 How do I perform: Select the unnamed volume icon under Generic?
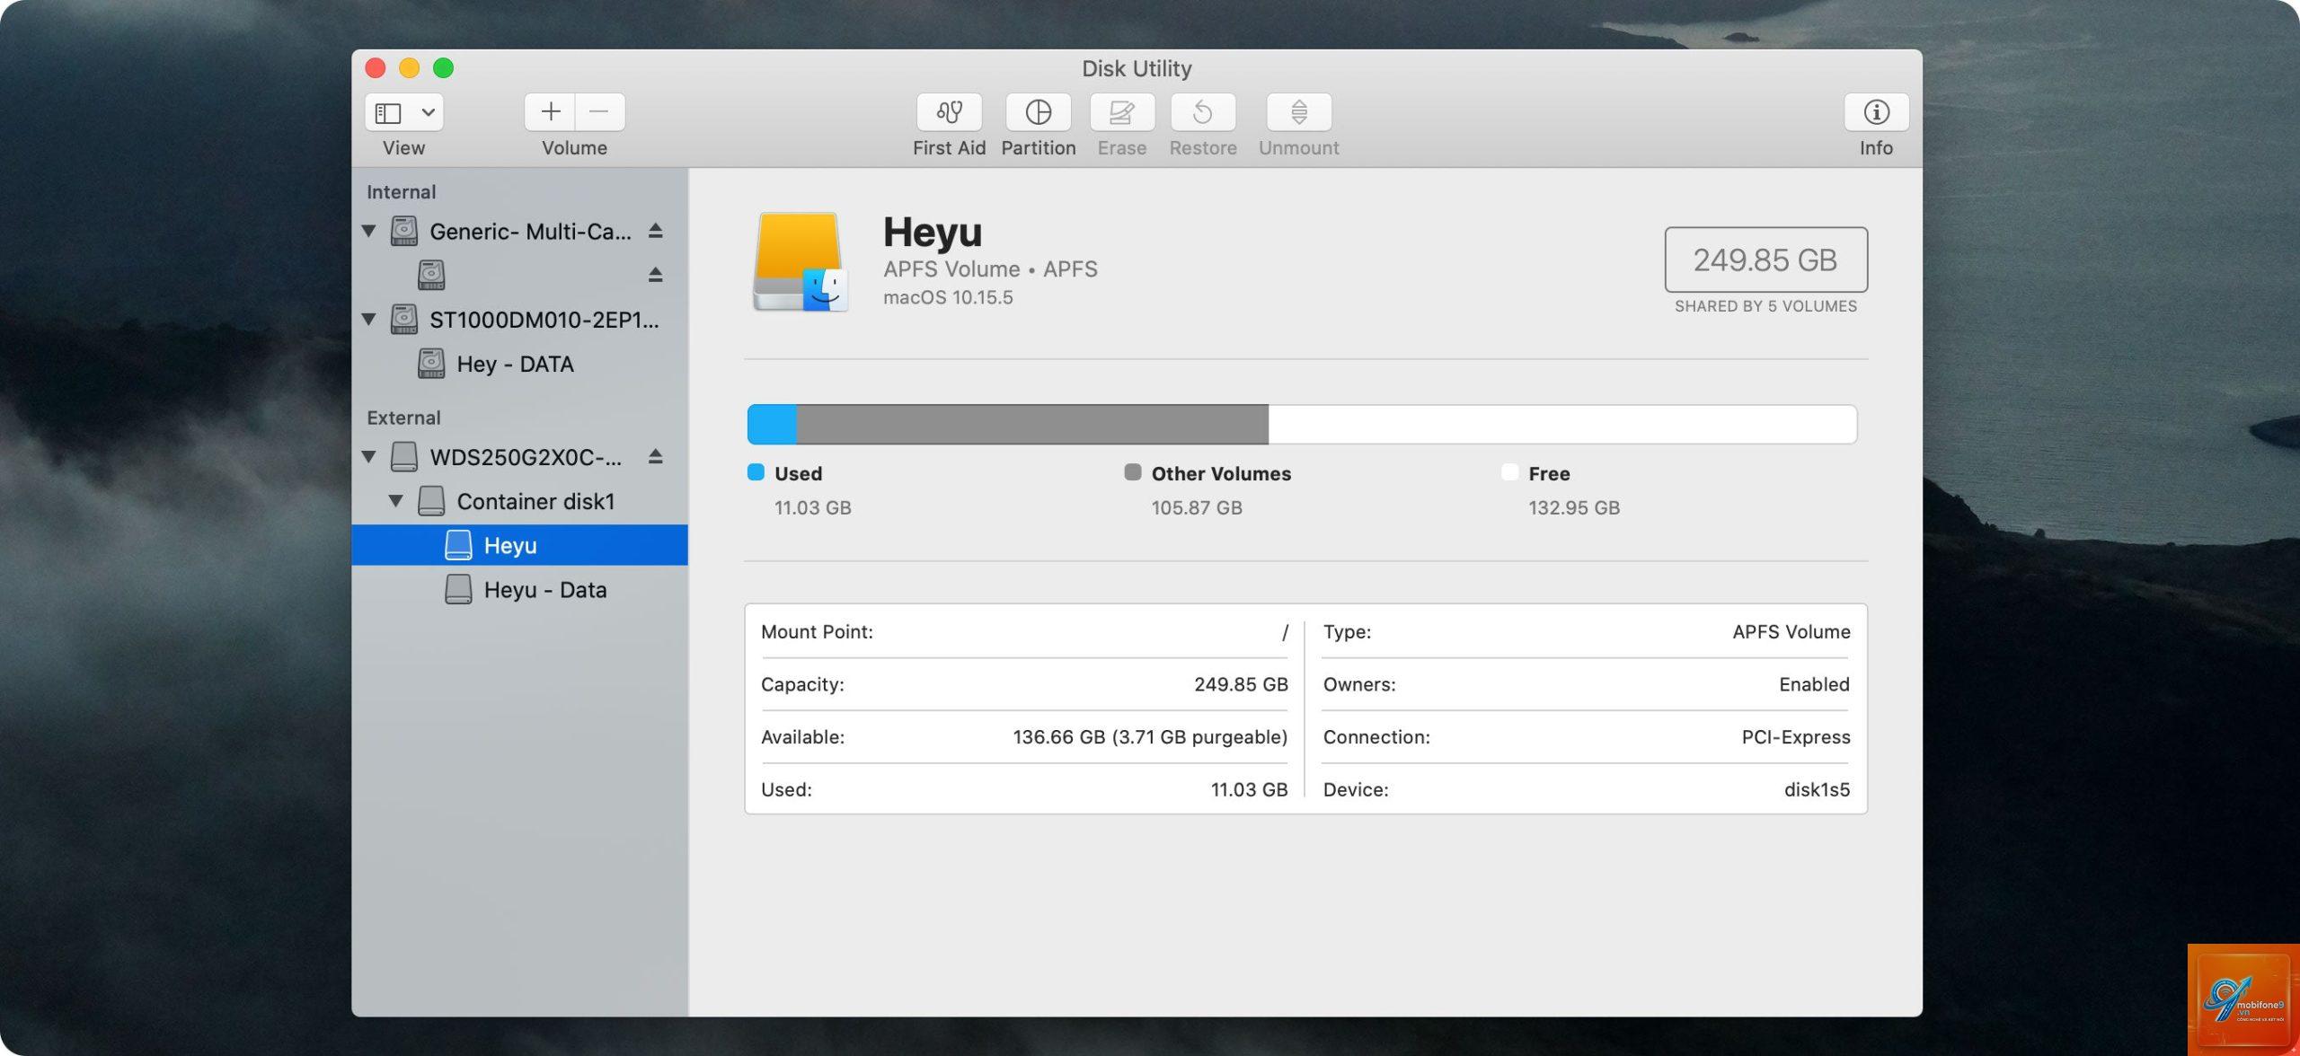[431, 275]
